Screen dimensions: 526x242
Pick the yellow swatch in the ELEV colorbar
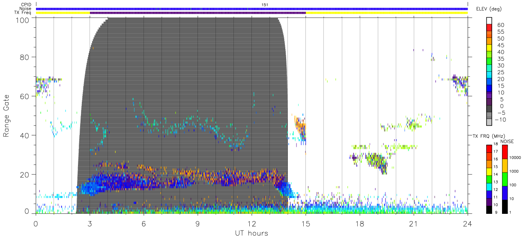click(489, 49)
